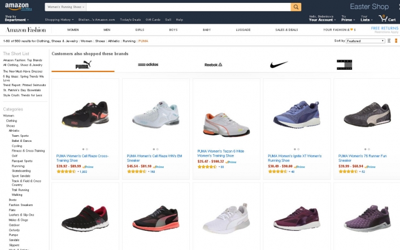View star ratings for 76 Runner Fun Sneaker
Image resolution: width=400 pixels, height=250 pixels.
point(348,172)
